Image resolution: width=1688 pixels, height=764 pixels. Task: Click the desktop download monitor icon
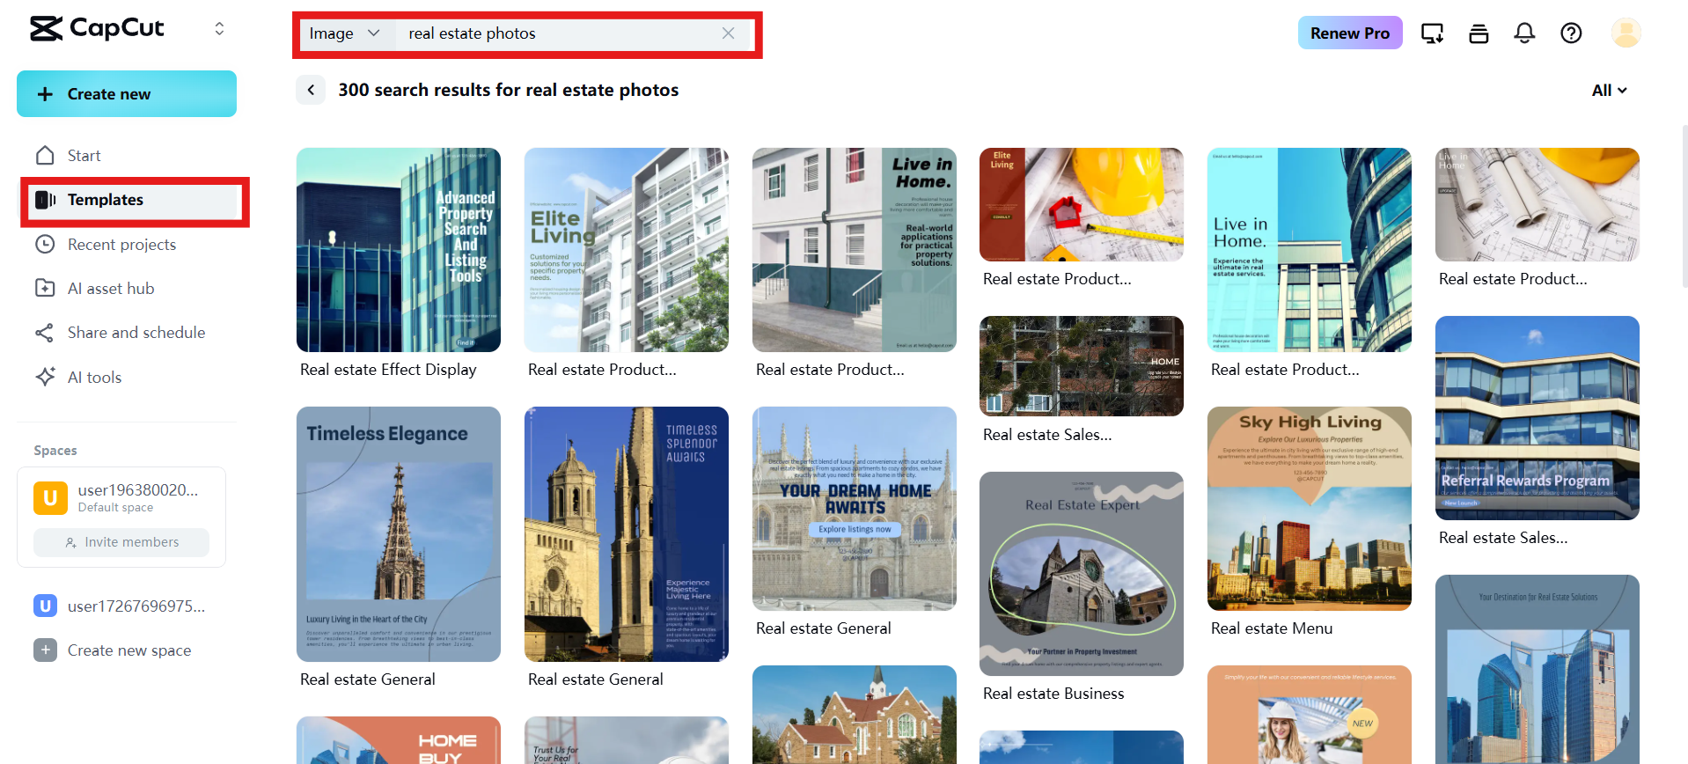(1432, 33)
